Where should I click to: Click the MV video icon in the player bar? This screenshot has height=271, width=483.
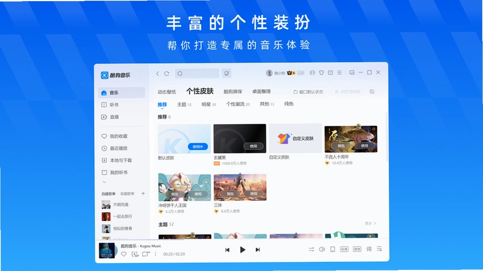pos(146,254)
